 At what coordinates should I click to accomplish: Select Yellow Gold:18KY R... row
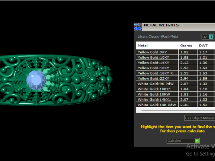[x=175, y=73]
